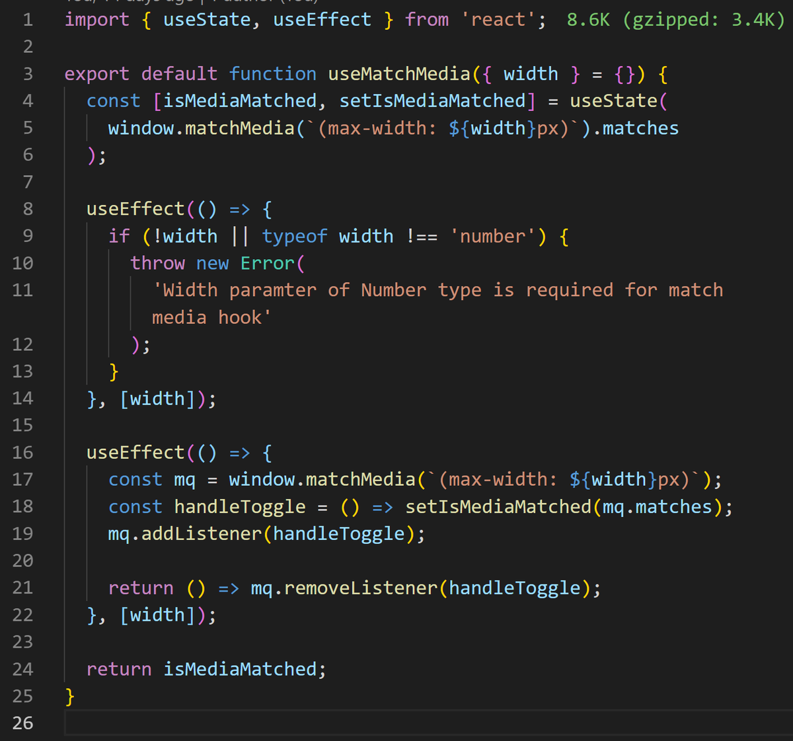Click line number 20 in the gutter
The width and height of the screenshot is (793, 741).
(x=22, y=562)
